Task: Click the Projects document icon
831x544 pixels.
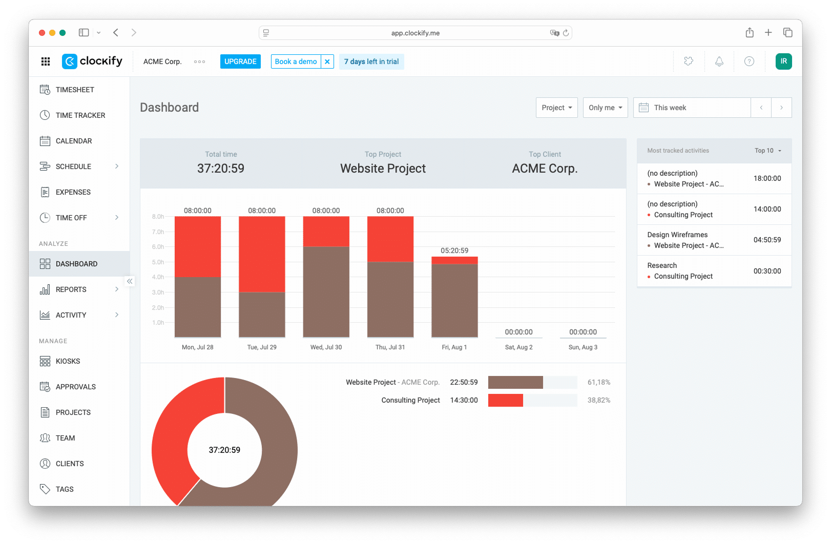Action: pos(45,412)
